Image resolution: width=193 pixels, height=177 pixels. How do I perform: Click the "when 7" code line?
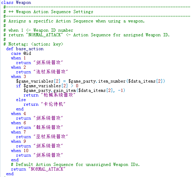19,132
